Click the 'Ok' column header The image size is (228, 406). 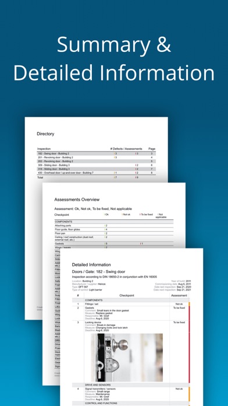click(106, 215)
